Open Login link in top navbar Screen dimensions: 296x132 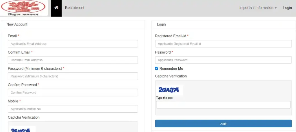(x=288, y=8)
